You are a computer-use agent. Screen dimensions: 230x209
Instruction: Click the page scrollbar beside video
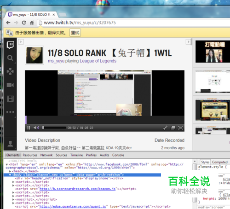tap(191, 42)
